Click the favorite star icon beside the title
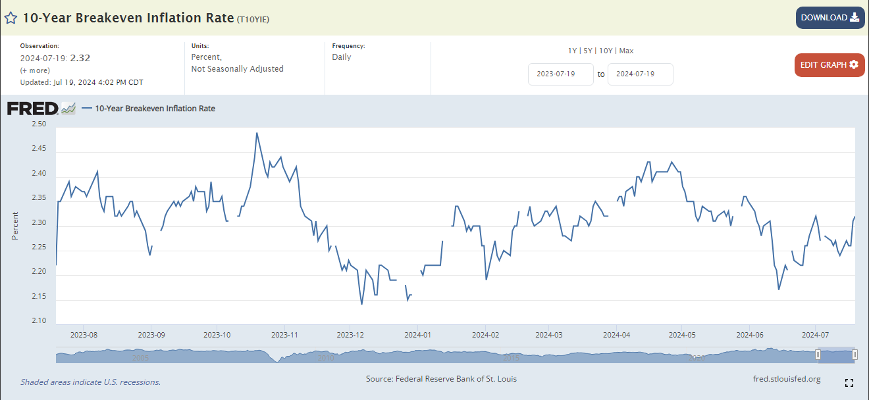 tap(11, 18)
